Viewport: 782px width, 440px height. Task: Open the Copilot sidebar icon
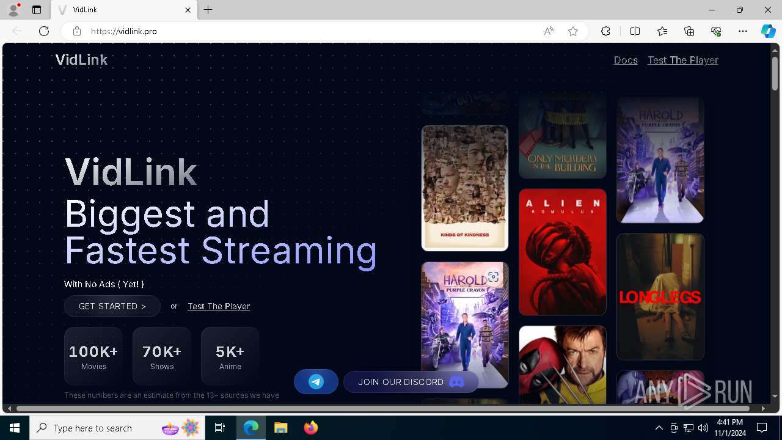(x=768, y=31)
